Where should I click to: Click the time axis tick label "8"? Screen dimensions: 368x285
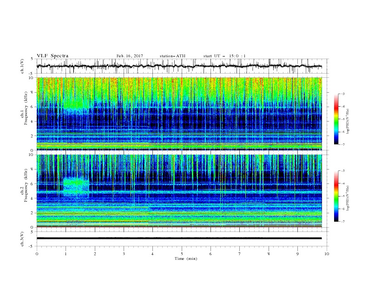point(269,254)
